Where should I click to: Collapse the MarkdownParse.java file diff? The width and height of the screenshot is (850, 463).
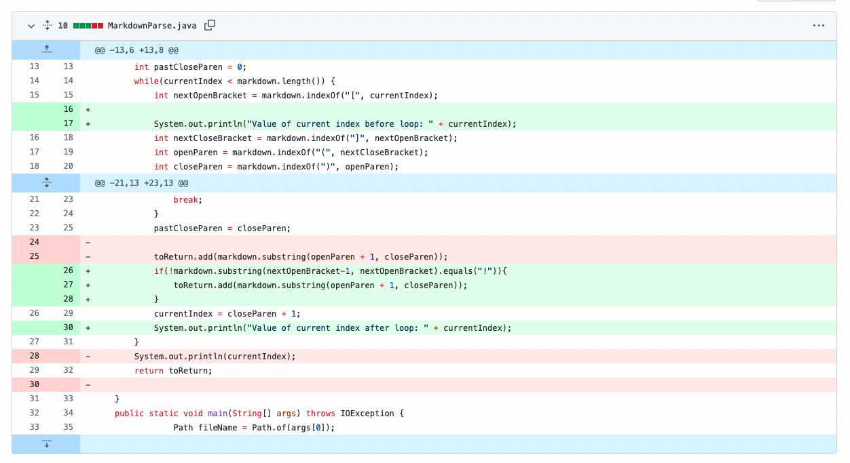(31, 26)
